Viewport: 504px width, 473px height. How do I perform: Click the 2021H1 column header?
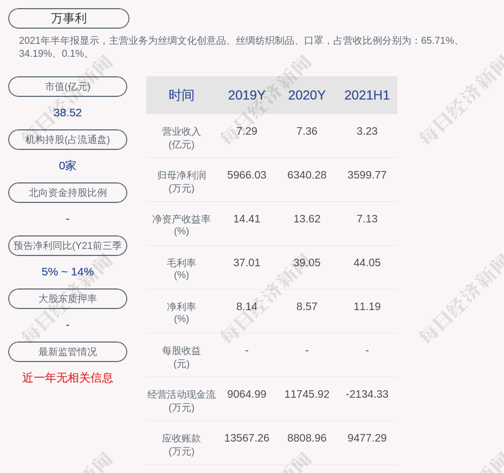(x=367, y=95)
